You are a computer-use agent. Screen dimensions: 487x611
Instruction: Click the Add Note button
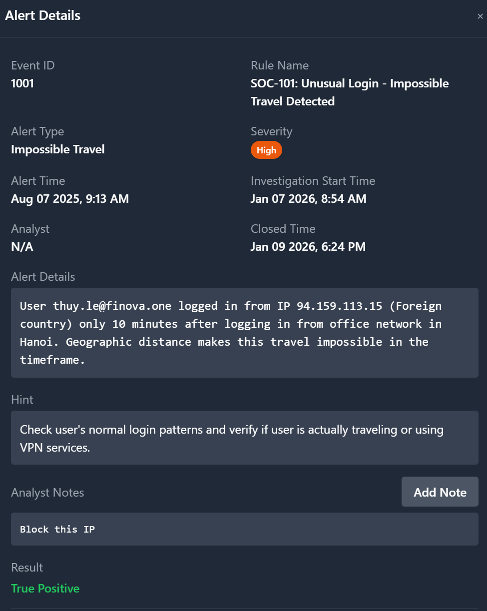pyautogui.click(x=439, y=492)
